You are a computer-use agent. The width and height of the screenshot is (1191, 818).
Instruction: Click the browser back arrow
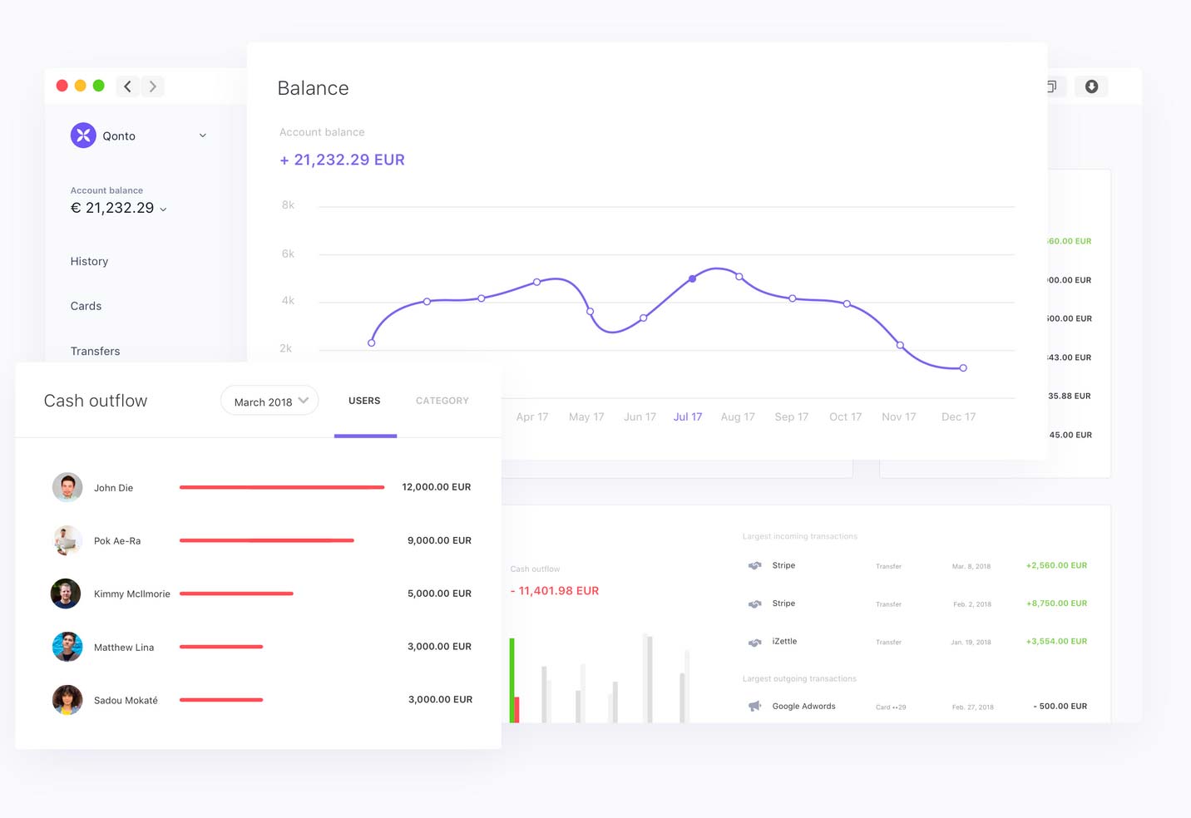coord(127,86)
